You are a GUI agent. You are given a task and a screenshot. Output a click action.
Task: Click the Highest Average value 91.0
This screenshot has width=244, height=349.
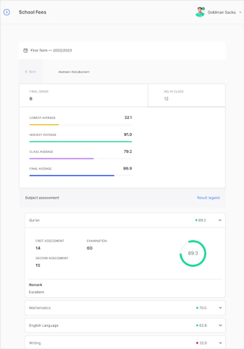pyautogui.click(x=128, y=135)
